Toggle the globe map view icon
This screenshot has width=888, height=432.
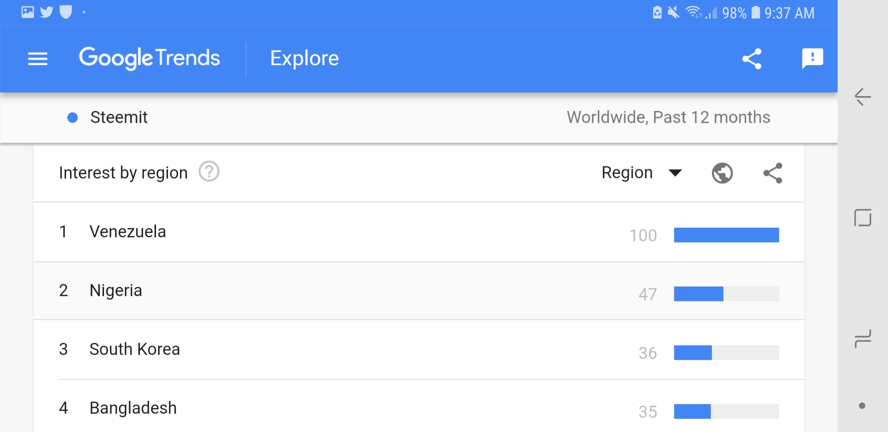point(722,173)
